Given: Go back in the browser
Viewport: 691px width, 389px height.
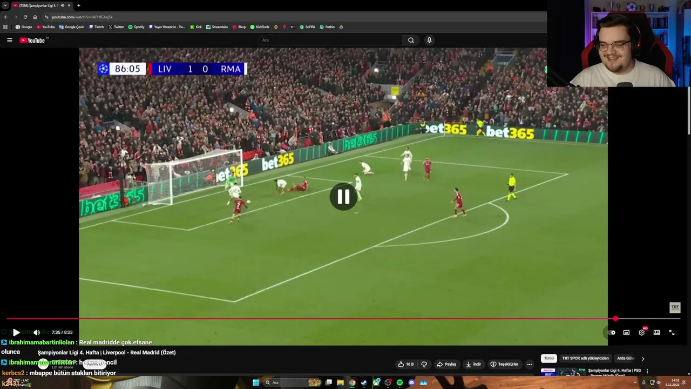Looking at the screenshot, I should (x=6, y=17).
